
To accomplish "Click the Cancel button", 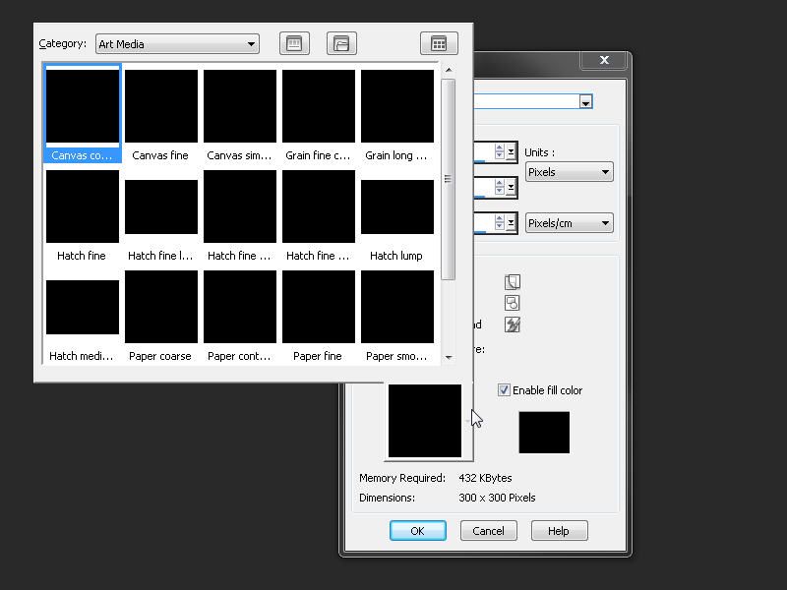I will (x=488, y=531).
